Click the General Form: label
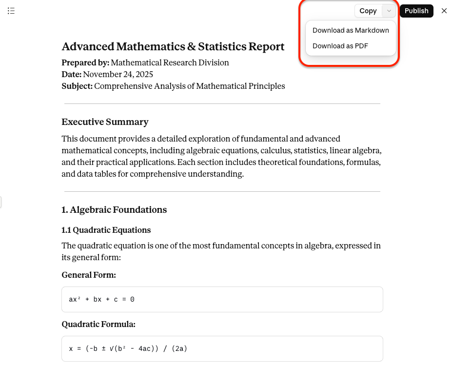The width and height of the screenshot is (452, 368). point(89,275)
